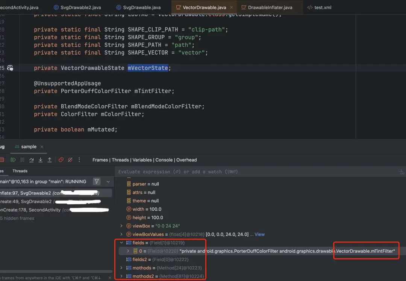Select the main thread RUNNING entry
Screen dimensions: 406x281
point(43,182)
